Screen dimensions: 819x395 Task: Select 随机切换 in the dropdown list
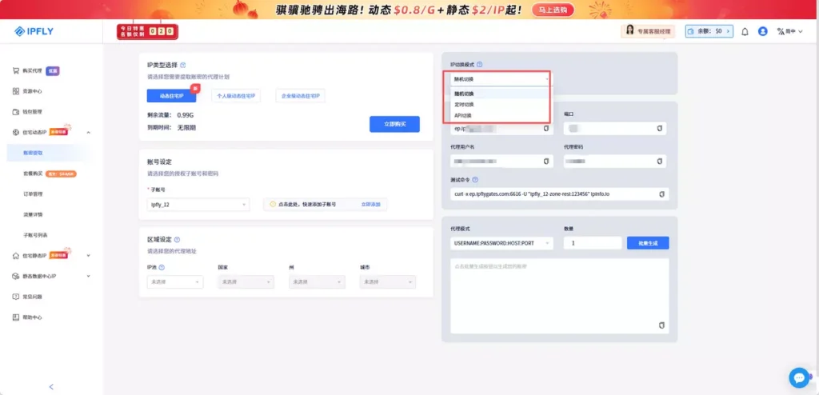(x=501, y=94)
